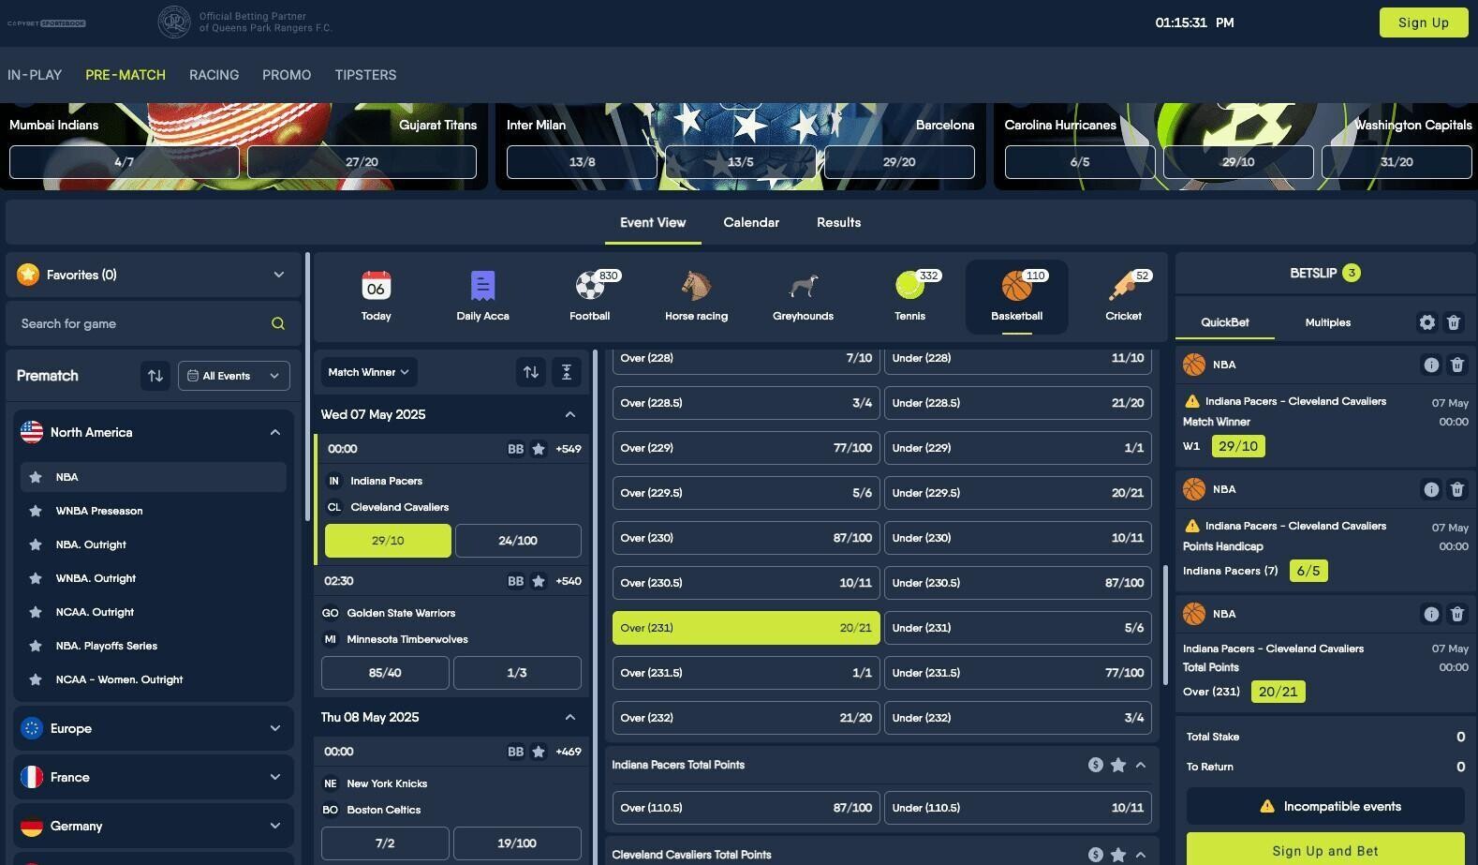Screen dimensions: 1478x865
Task: Favorite the Warriors-Timberwolves match star
Action: pos(539,581)
